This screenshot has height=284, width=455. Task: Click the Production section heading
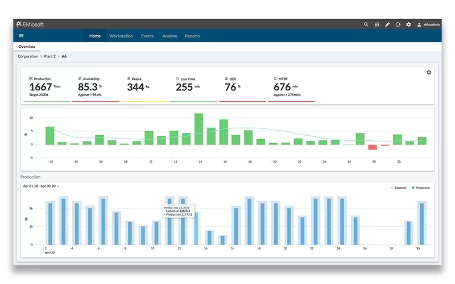[30, 177]
